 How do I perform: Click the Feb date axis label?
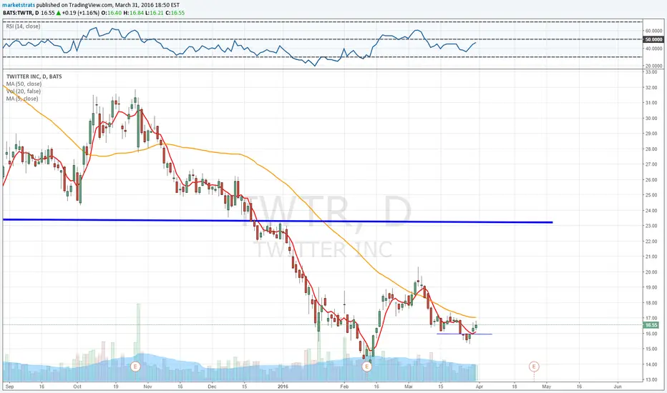pos(344,387)
